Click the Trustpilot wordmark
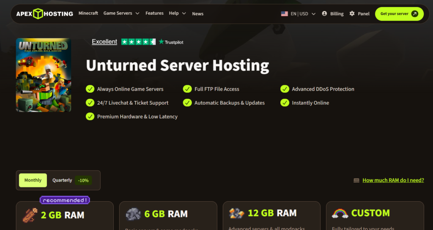 pyautogui.click(x=174, y=42)
